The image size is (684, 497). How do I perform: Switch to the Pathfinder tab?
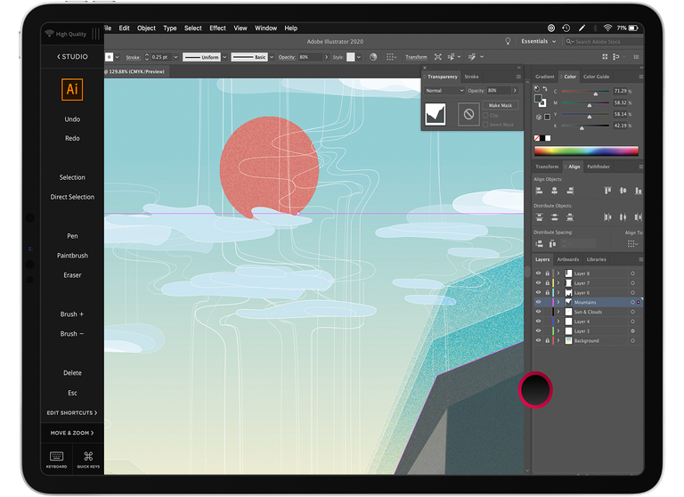point(598,167)
